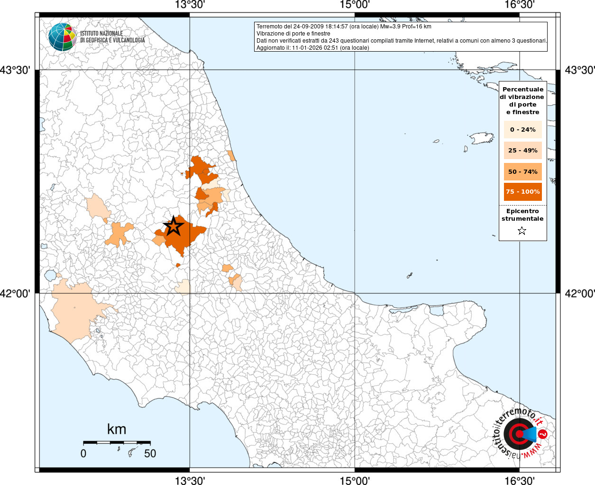Click the '0' scale bar value
Screen dimensions: 595x485
[x=83, y=453]
